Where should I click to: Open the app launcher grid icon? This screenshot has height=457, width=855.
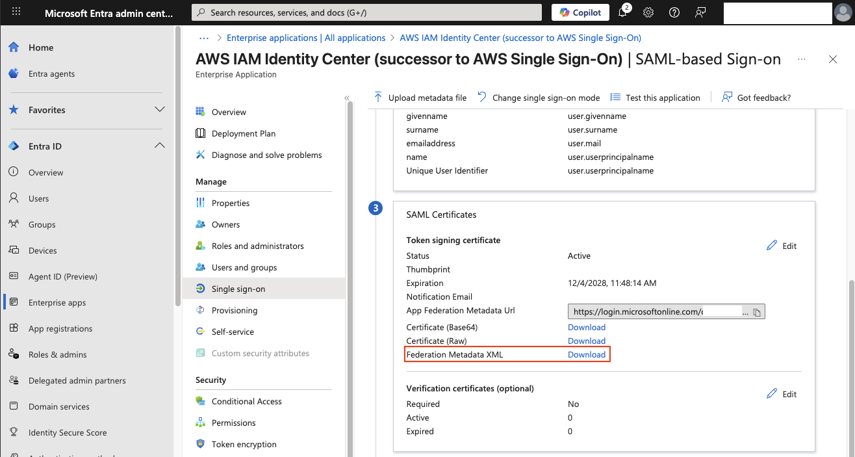16,11
